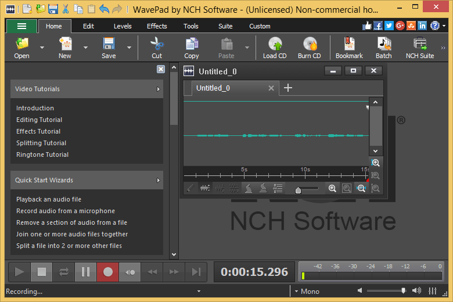Switch to the Custom tab
The height and width of the screenshot is (302, 453).
[x=260, y=26]
